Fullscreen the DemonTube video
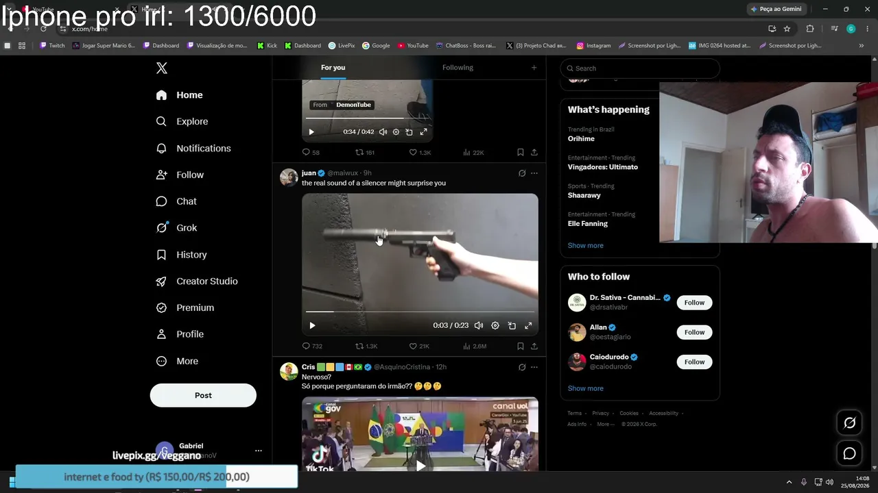The image size is (878, 493). click(423, 132)
